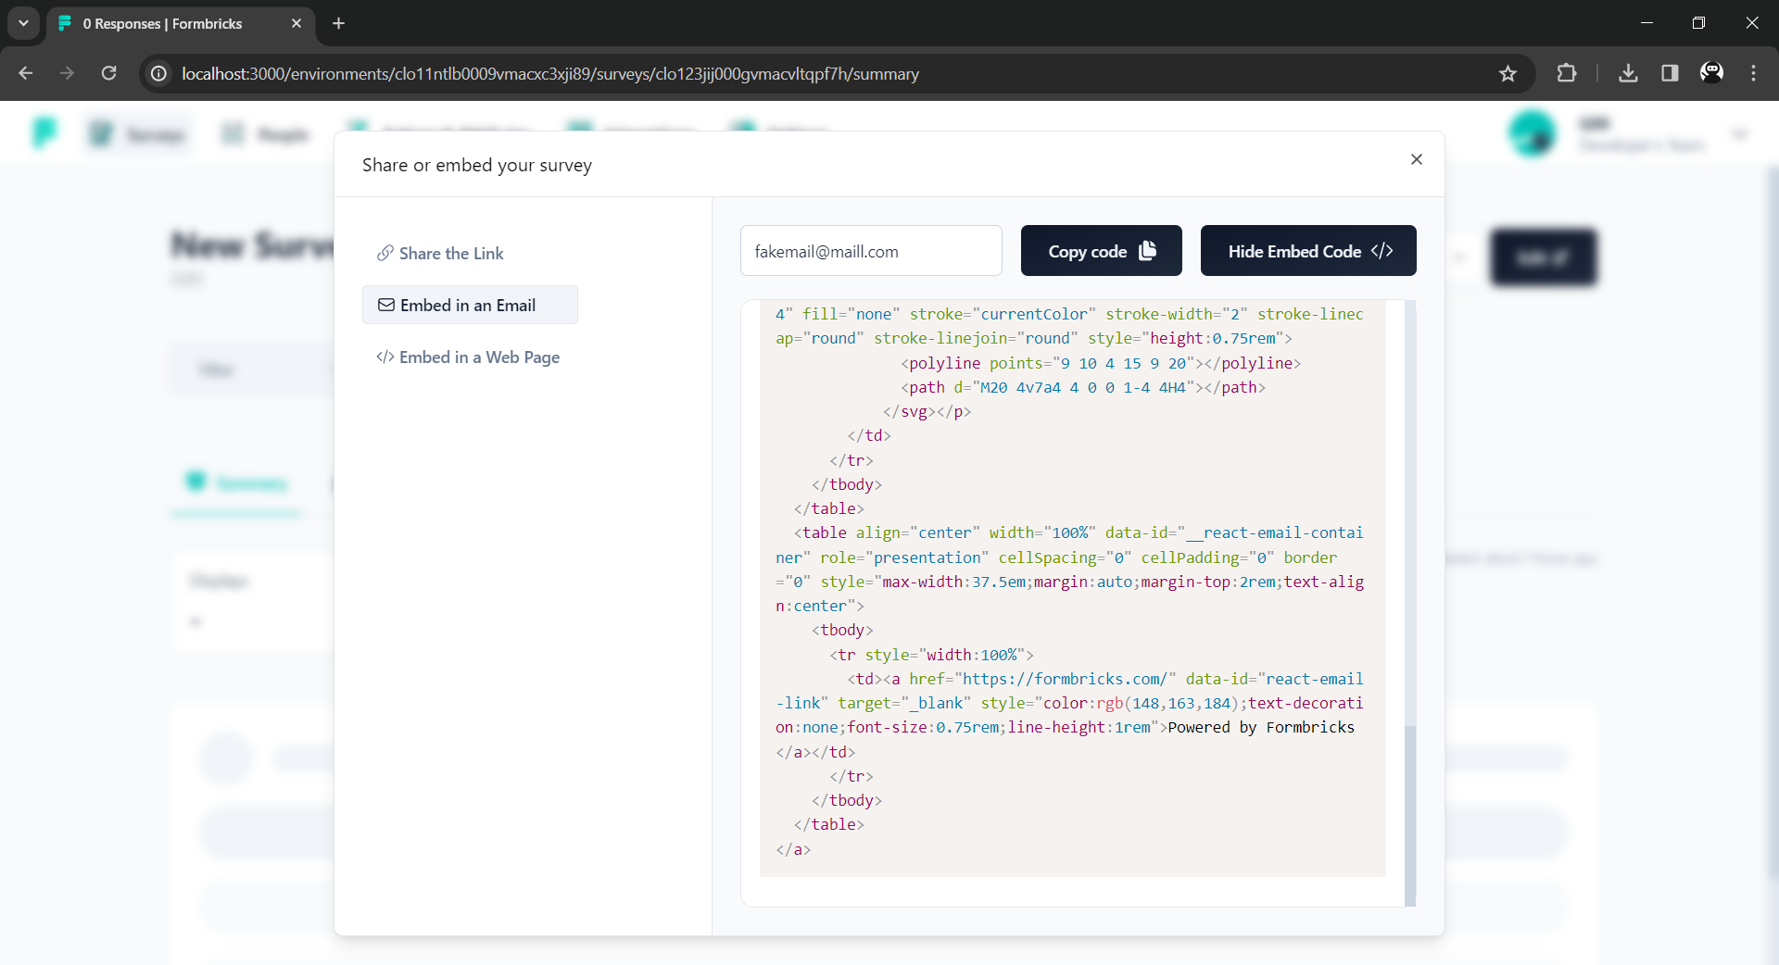Open Embed in a Web Page option
This screenshot has width=1779, height=965.
[x=468, y=357]
